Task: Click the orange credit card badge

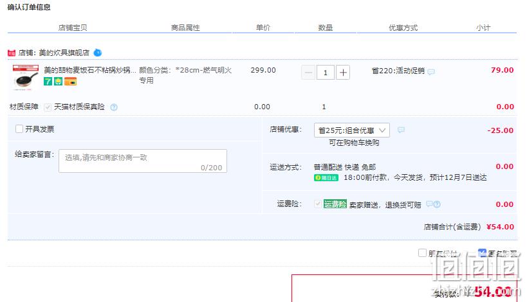Action: 70,81
